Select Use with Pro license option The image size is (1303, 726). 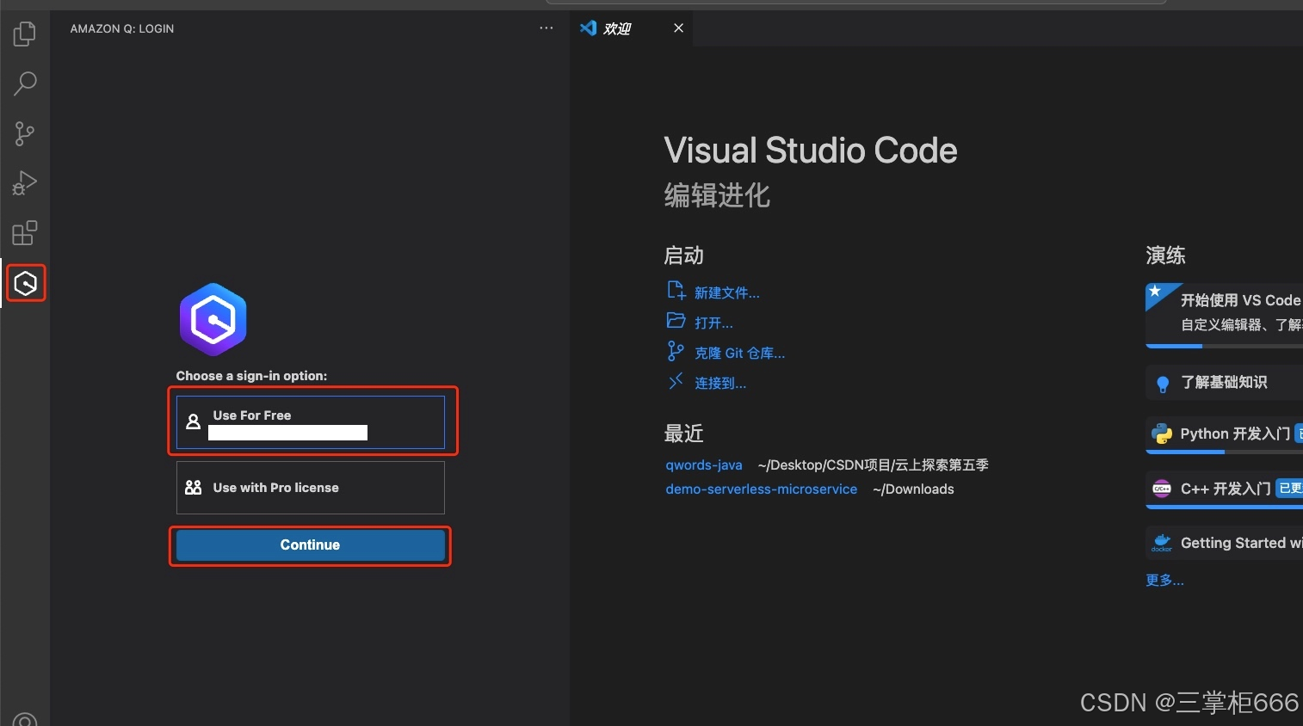311,488
